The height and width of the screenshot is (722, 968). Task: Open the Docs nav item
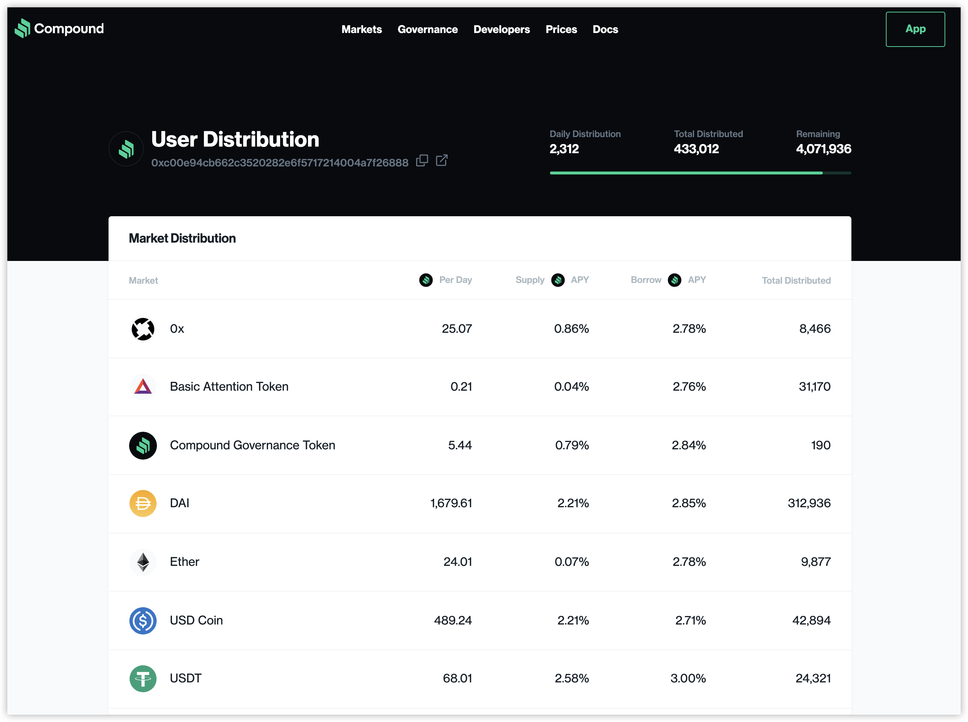coord(605,29)
